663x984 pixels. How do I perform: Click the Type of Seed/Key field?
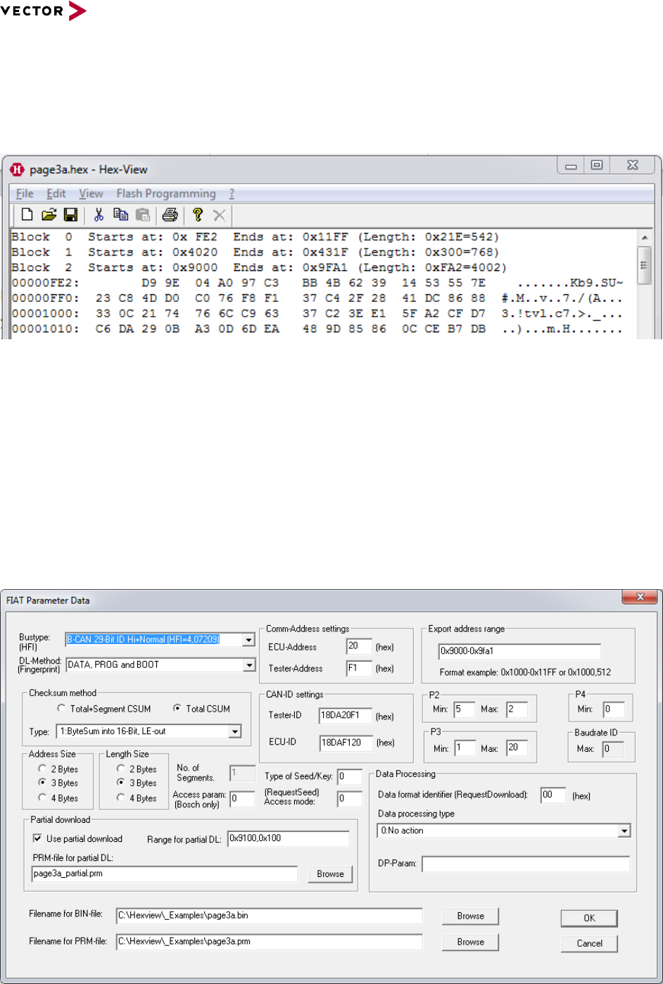350,777
